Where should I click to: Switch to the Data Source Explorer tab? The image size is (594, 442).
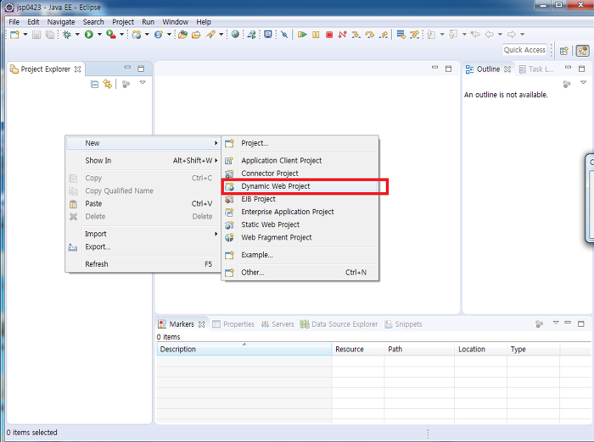(x=339, y=324)
